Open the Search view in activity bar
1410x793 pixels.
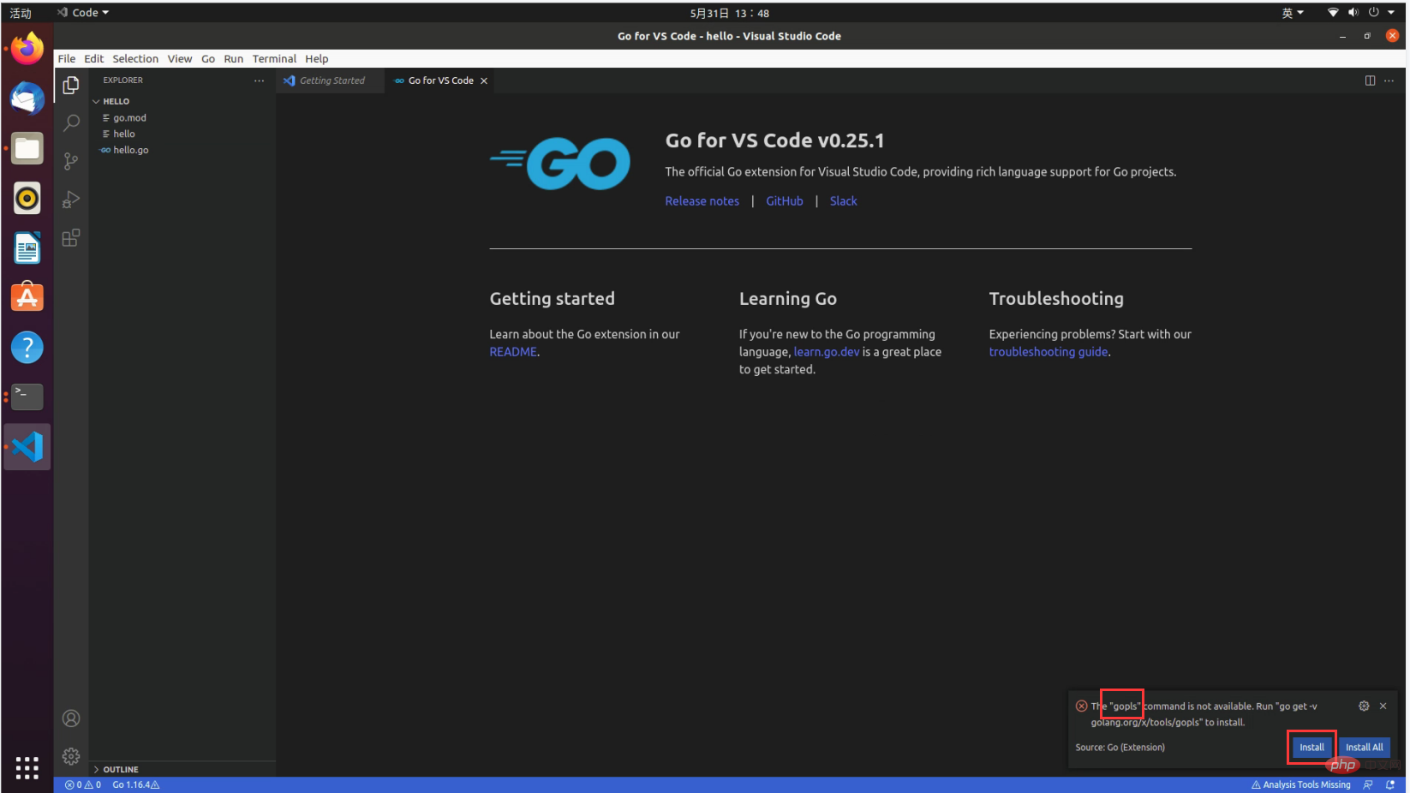(x=71, y=122)
